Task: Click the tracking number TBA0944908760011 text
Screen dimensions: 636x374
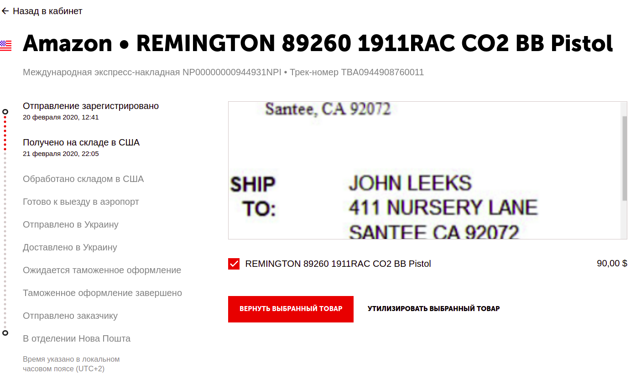Action: (382, 72)
